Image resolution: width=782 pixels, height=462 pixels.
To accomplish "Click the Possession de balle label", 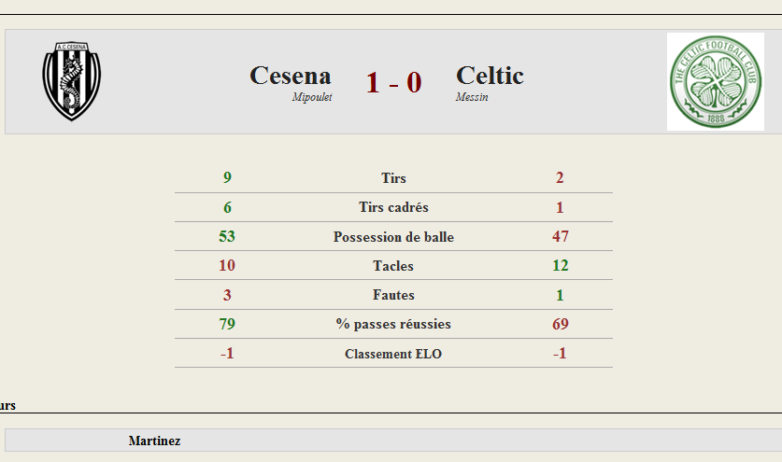I will point(393,237).
